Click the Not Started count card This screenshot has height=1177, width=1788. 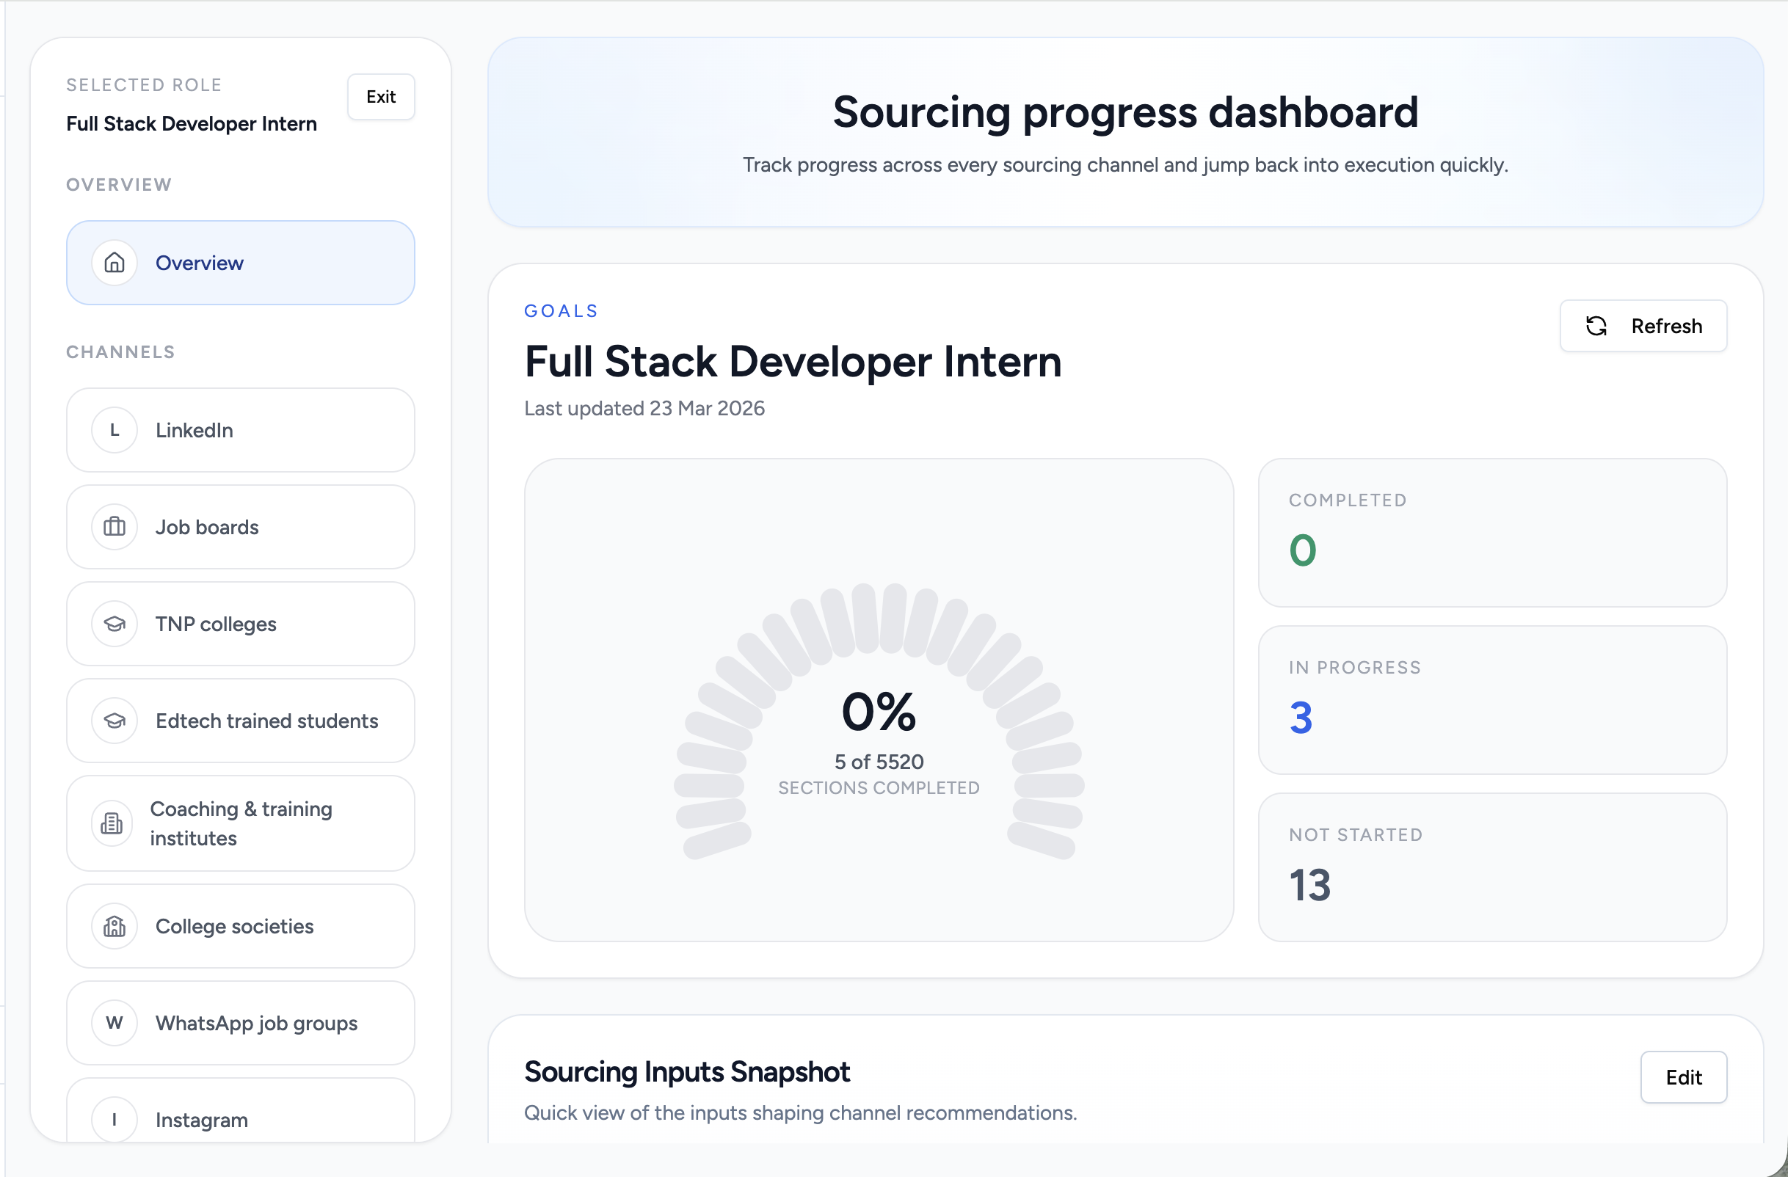(x=1492, y=867)
